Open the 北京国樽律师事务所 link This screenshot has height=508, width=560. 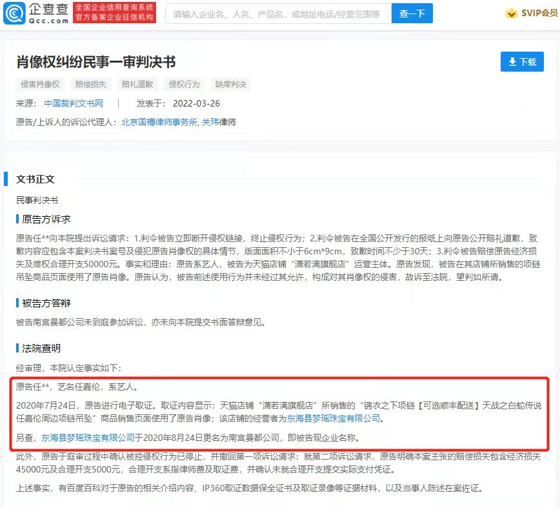coord(159,122)
